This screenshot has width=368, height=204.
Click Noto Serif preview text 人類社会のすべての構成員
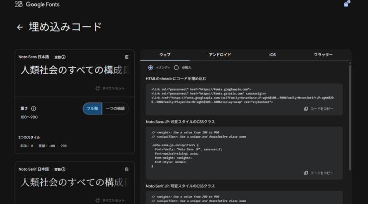click(x=75, y=182)
